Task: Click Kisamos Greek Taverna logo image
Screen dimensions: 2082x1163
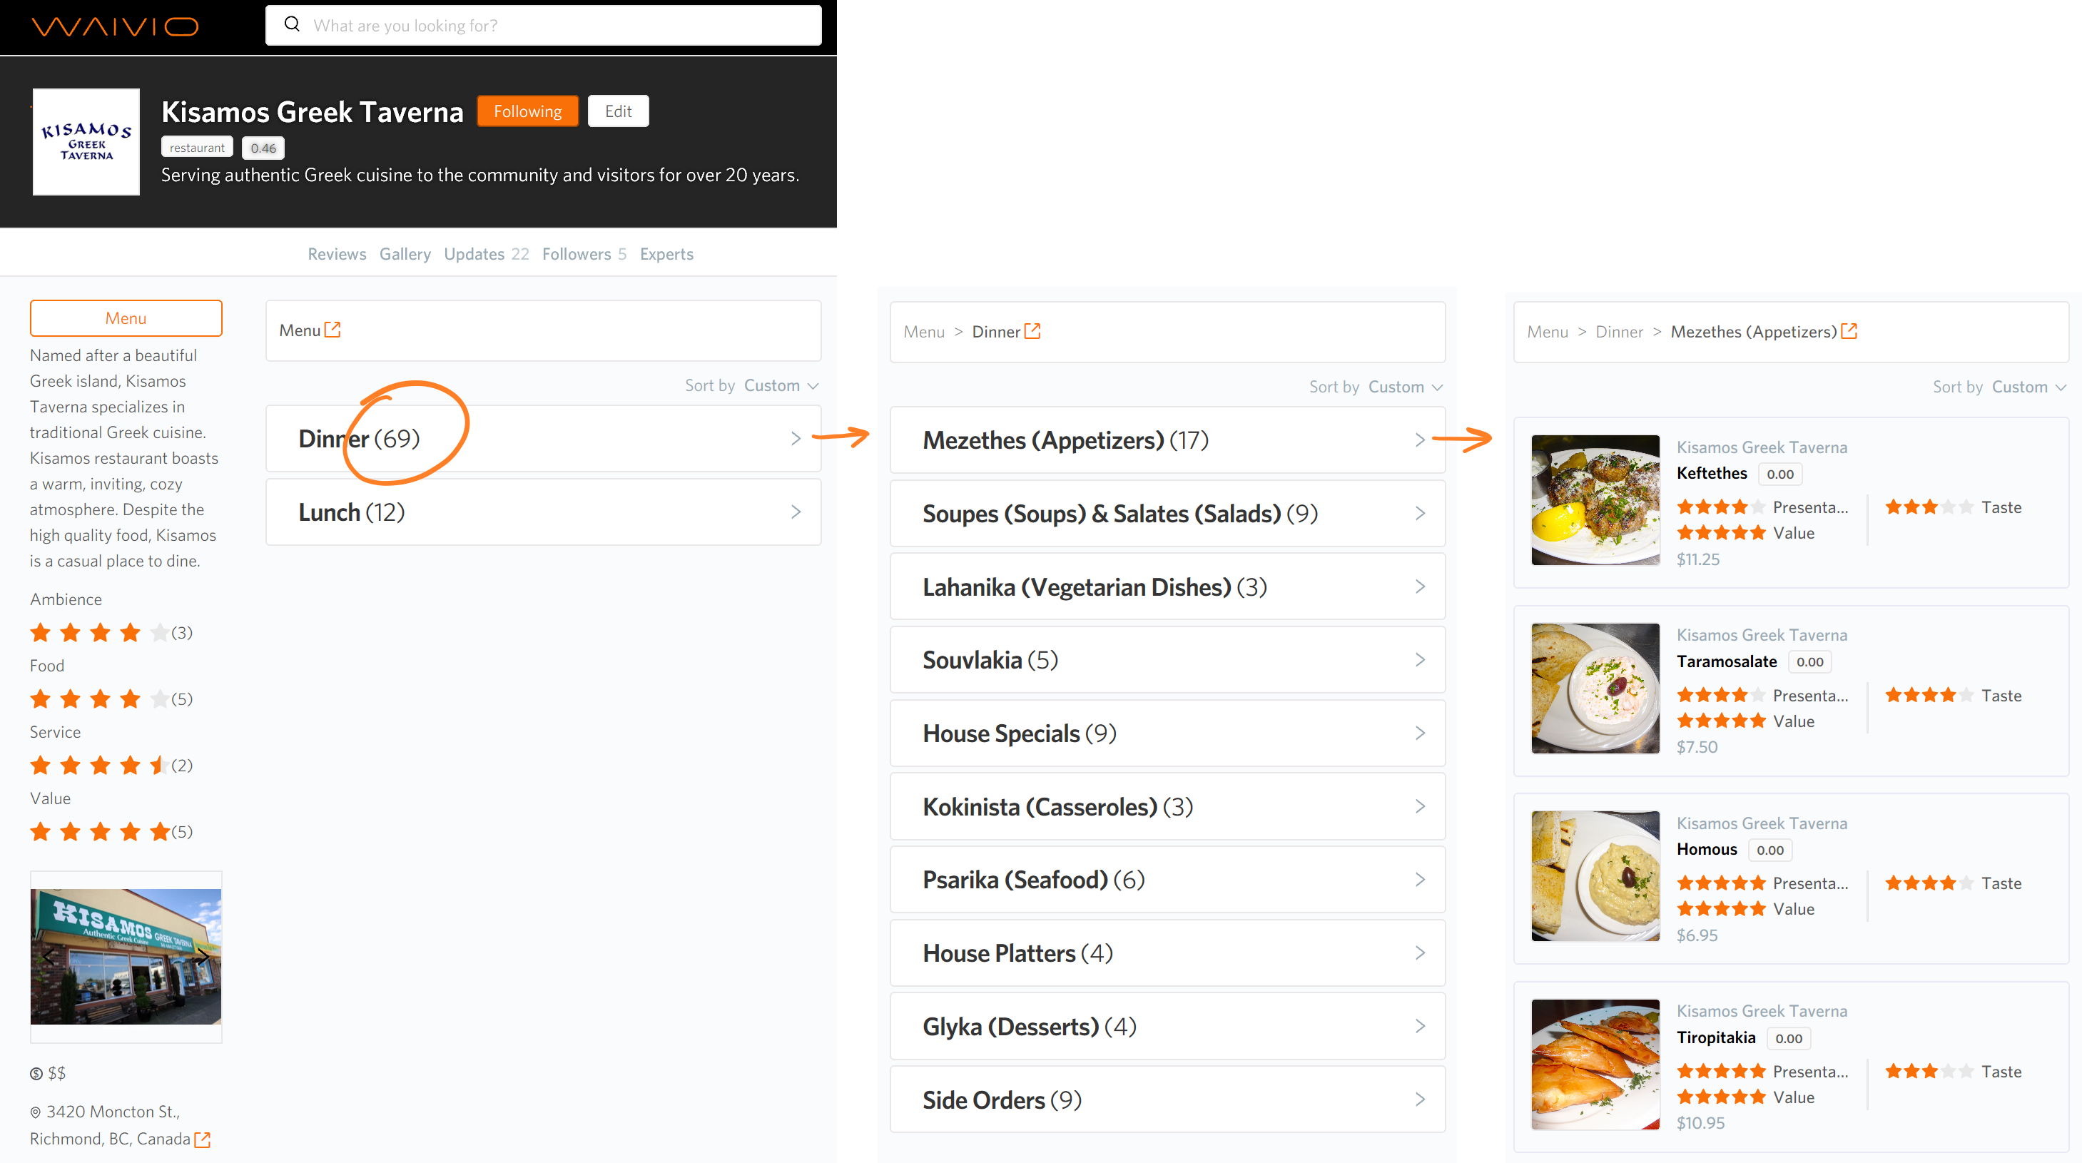Action: [x=86, y=141]
